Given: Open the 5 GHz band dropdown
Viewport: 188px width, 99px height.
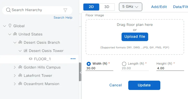Looking at the screenshot, I should click(x=130, y=7).
